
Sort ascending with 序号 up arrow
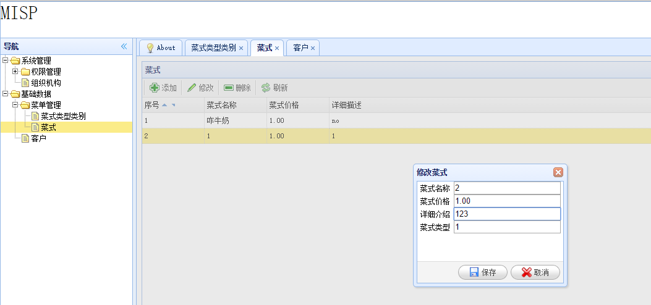pyautogui.click(x=164, y=105)
